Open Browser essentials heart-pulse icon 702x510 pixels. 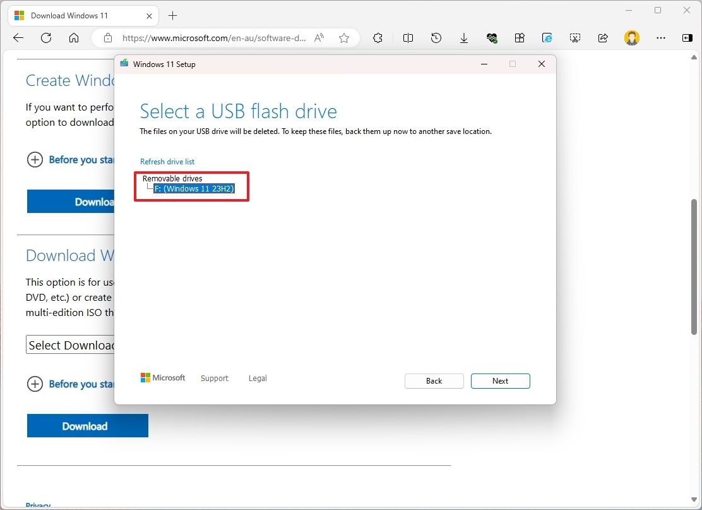coord(492,38)
